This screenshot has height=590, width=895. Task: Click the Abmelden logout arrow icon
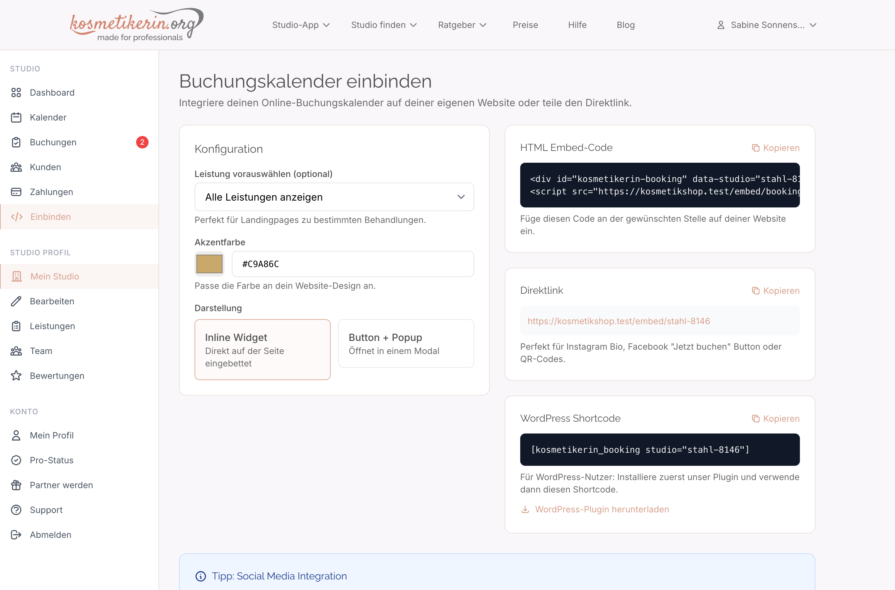16,535
